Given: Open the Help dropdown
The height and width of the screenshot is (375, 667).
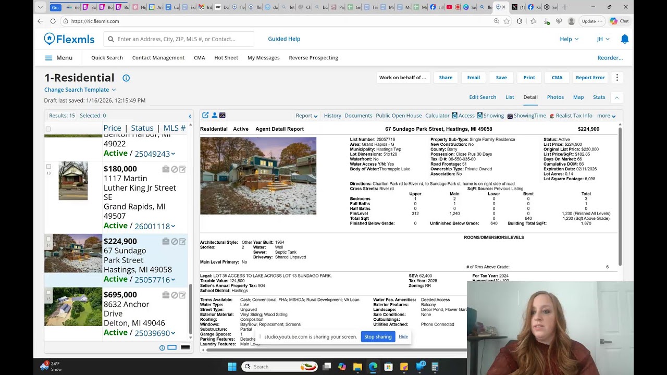Looking at the screenshot, I should pos(569,39).
